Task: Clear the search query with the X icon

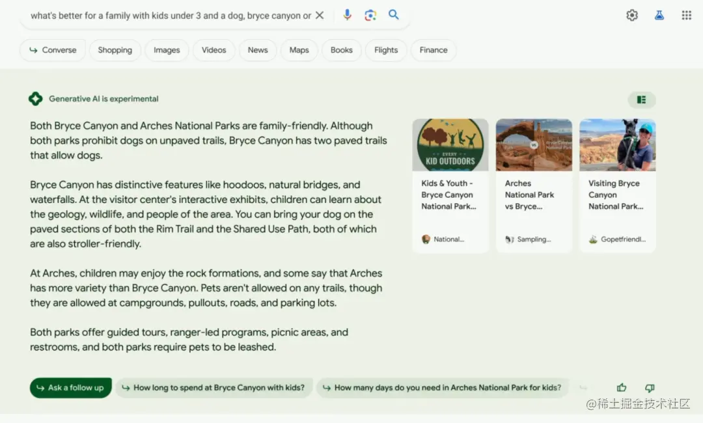Action: [319, 15]
